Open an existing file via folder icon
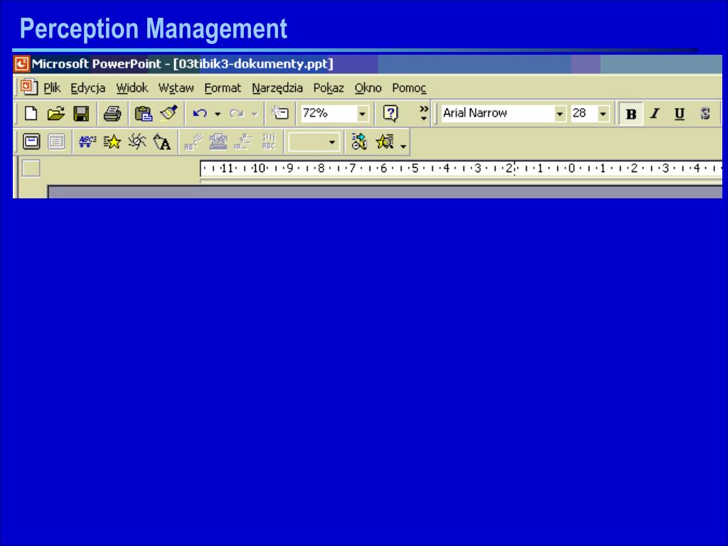Screen dimensions: 728x546 (x=56, y=113)
